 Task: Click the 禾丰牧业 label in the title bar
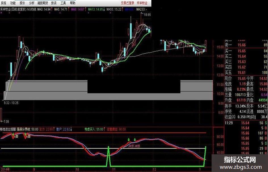[142, 3]
